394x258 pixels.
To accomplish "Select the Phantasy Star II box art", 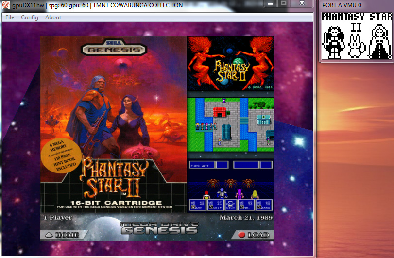I will point(114,125).
